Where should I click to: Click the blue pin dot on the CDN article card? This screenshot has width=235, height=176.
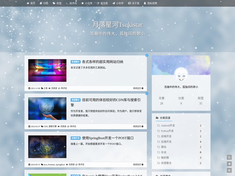click(147, 94)
